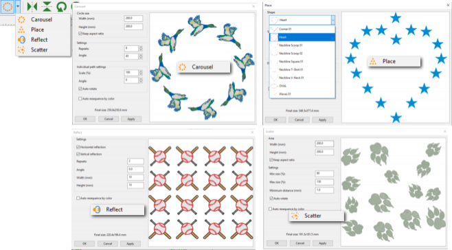Image resolution: width=452 pixels, height=250 pixels.
Task: Toggle Auto rotate in Carousel dialog
Action: pos(80,89)
